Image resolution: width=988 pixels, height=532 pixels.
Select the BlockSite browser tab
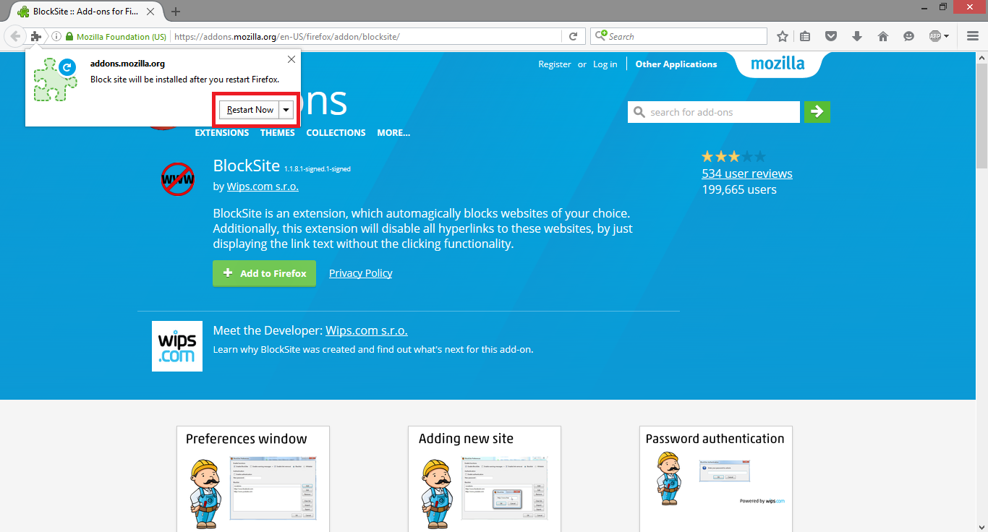(x=85, y=12)
